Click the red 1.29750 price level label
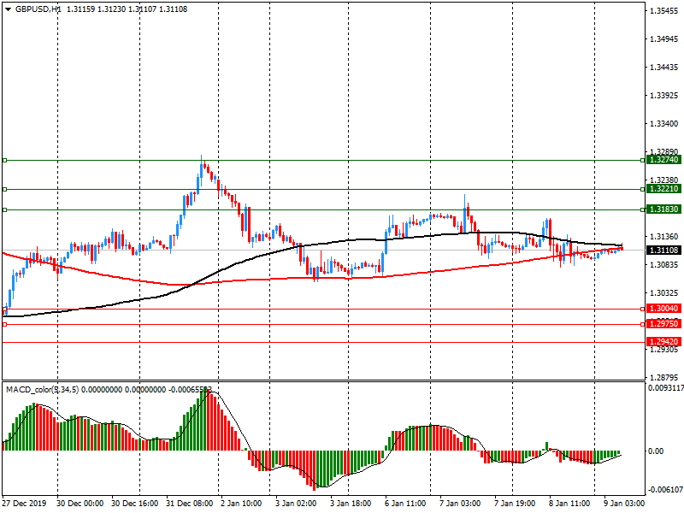 (663, 324)
